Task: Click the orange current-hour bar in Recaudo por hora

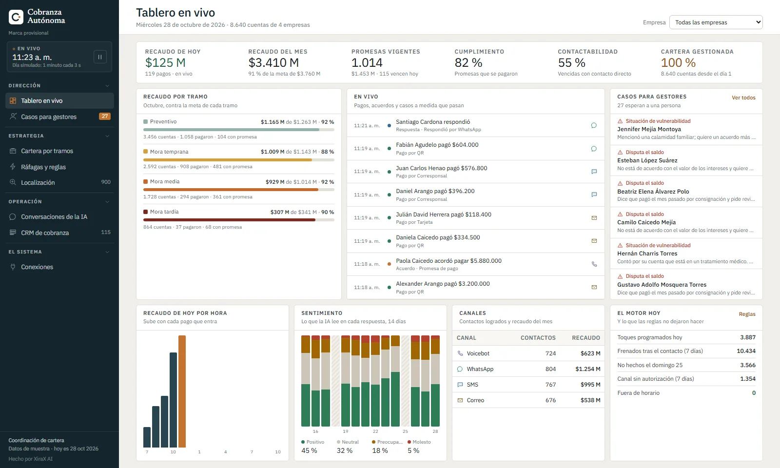Action: click(182, 391)
